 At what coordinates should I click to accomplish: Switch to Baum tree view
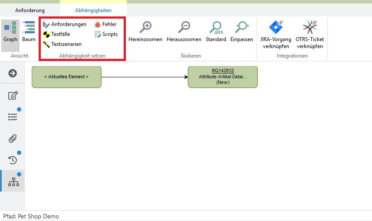tap(29, 32)
